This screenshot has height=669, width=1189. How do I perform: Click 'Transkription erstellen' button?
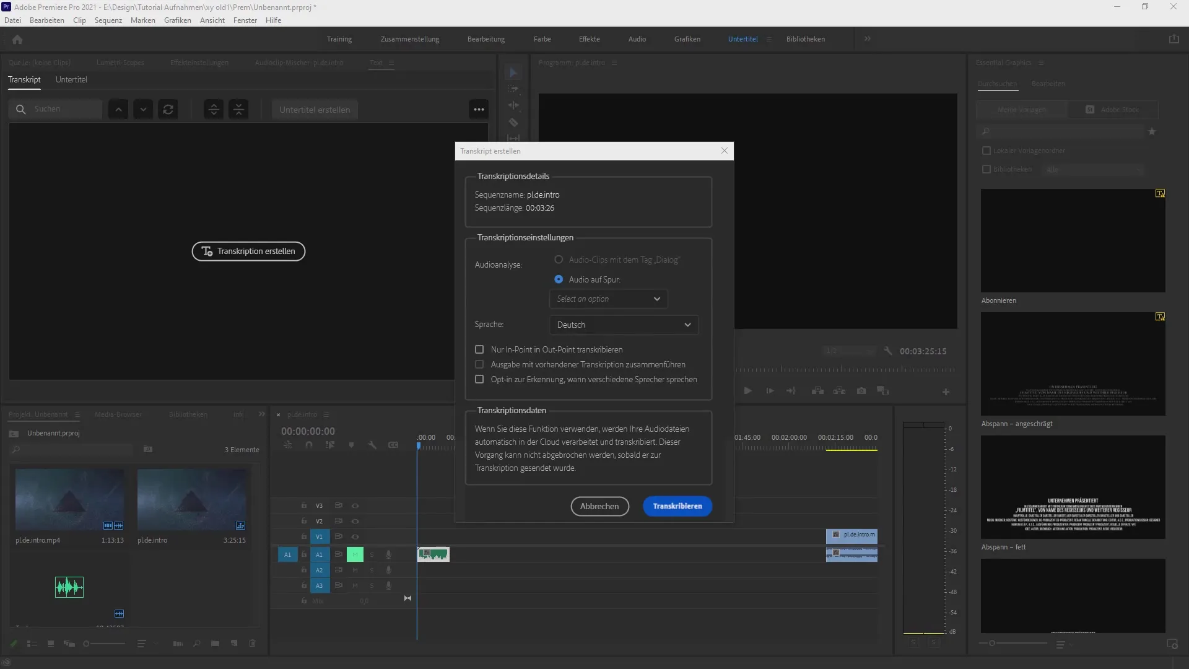click(x=248, y=251)
